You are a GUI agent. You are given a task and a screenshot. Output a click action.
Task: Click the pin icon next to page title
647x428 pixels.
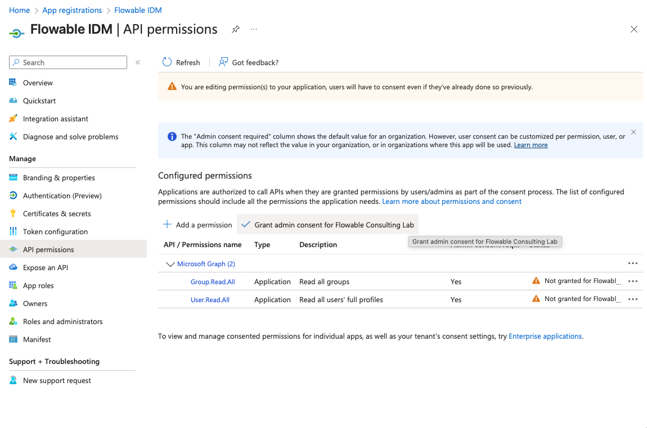(x=236, y=29)
